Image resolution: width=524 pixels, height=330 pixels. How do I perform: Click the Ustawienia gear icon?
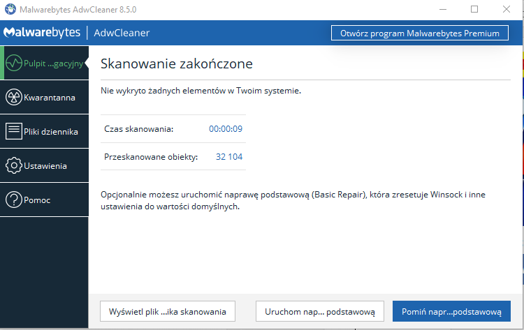pyautogui.click(x=14, y=165)
